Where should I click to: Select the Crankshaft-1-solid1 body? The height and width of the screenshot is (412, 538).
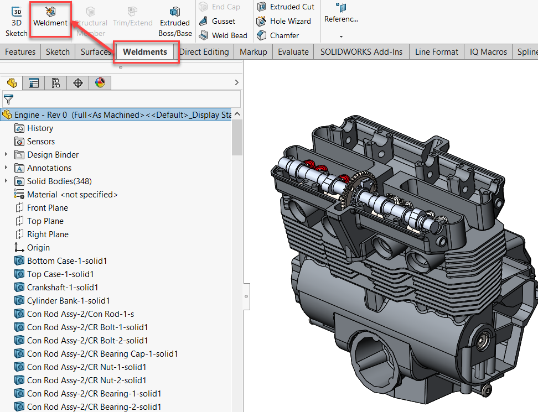pos(56,287)
